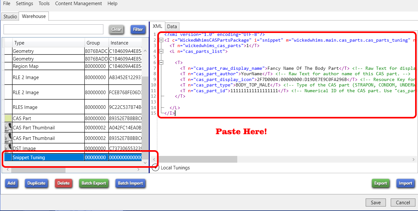
Task: Click group cell 00000002 of A042FC14EA0B row
Action: click(96, 127)
